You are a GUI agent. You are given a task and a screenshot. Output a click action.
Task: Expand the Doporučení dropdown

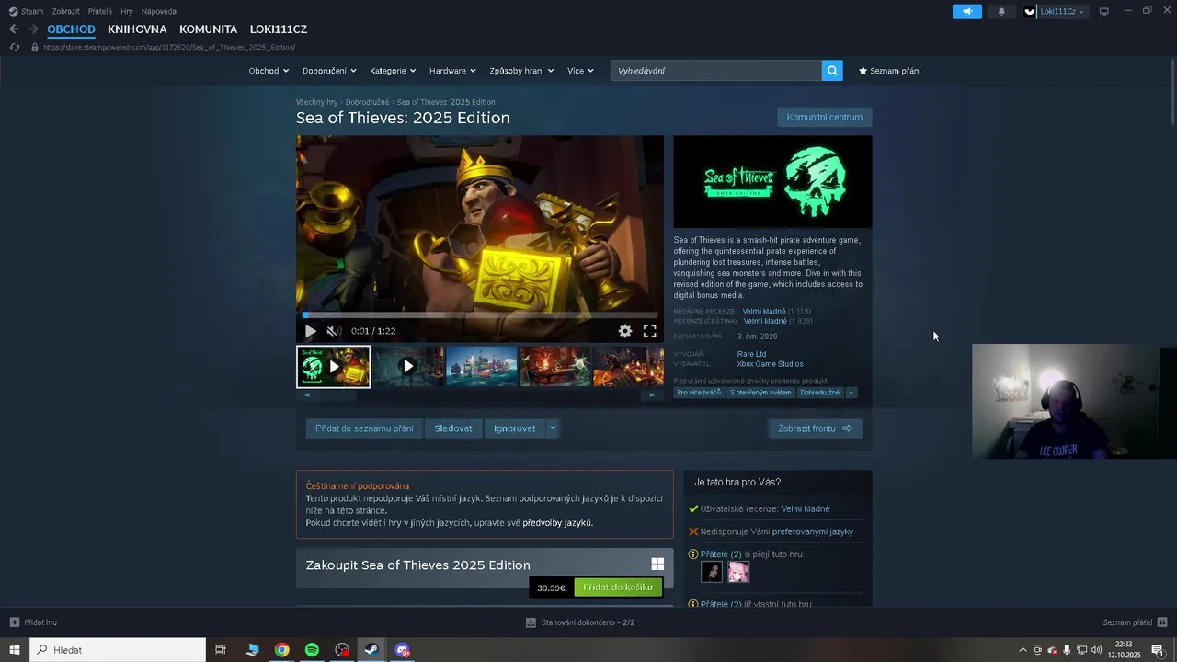pyautogui.click(x=329, y=71)
